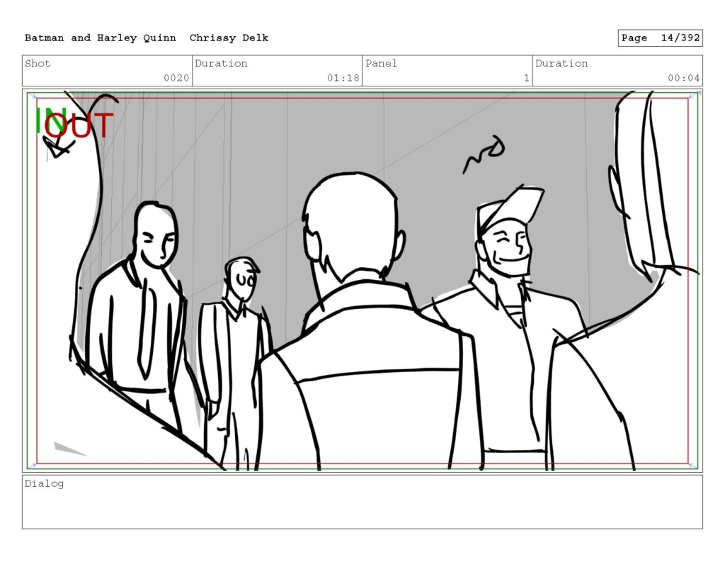The width and height of the screenshot is (725, 562).
Task: Click the green 'IN' camera marker
Action: (50, 120)
